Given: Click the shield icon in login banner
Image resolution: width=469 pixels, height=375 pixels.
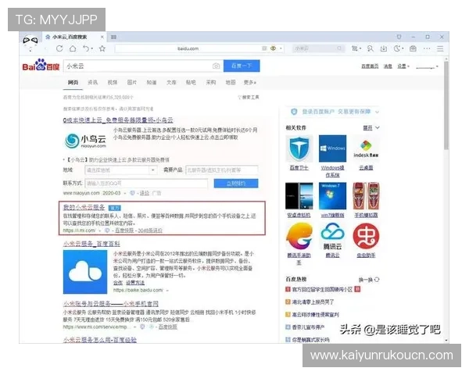Looking at the screenshot, I should (x=294, y=112).
